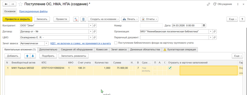
Task: Switch to Денежные обязательства tab
Action: (x=145, y=50)
